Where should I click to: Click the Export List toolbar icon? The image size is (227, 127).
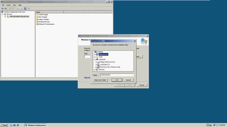pos(21,8)
